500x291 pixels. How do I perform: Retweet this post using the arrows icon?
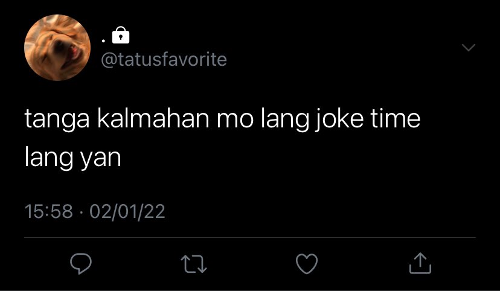tap(194, 264)
